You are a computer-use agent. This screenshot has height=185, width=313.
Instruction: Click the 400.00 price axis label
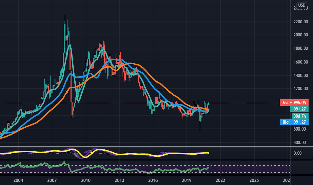300,143
